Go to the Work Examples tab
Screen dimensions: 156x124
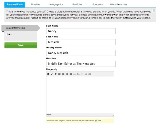click(x=118, y=4)
